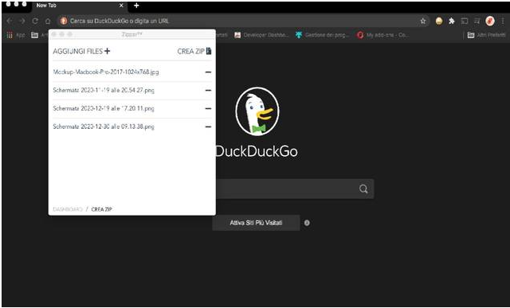Click the info icon next to Attiva Siti
The width and height of the screenshot is (510, 308).
click(x=307, y=223)
